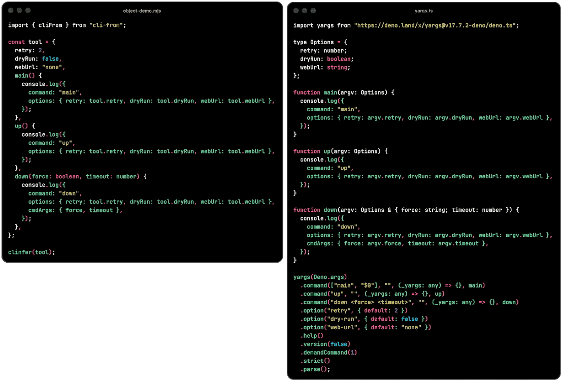Minimize the yargs.ts window
The image size is (561, 380).
click(305, 11)
